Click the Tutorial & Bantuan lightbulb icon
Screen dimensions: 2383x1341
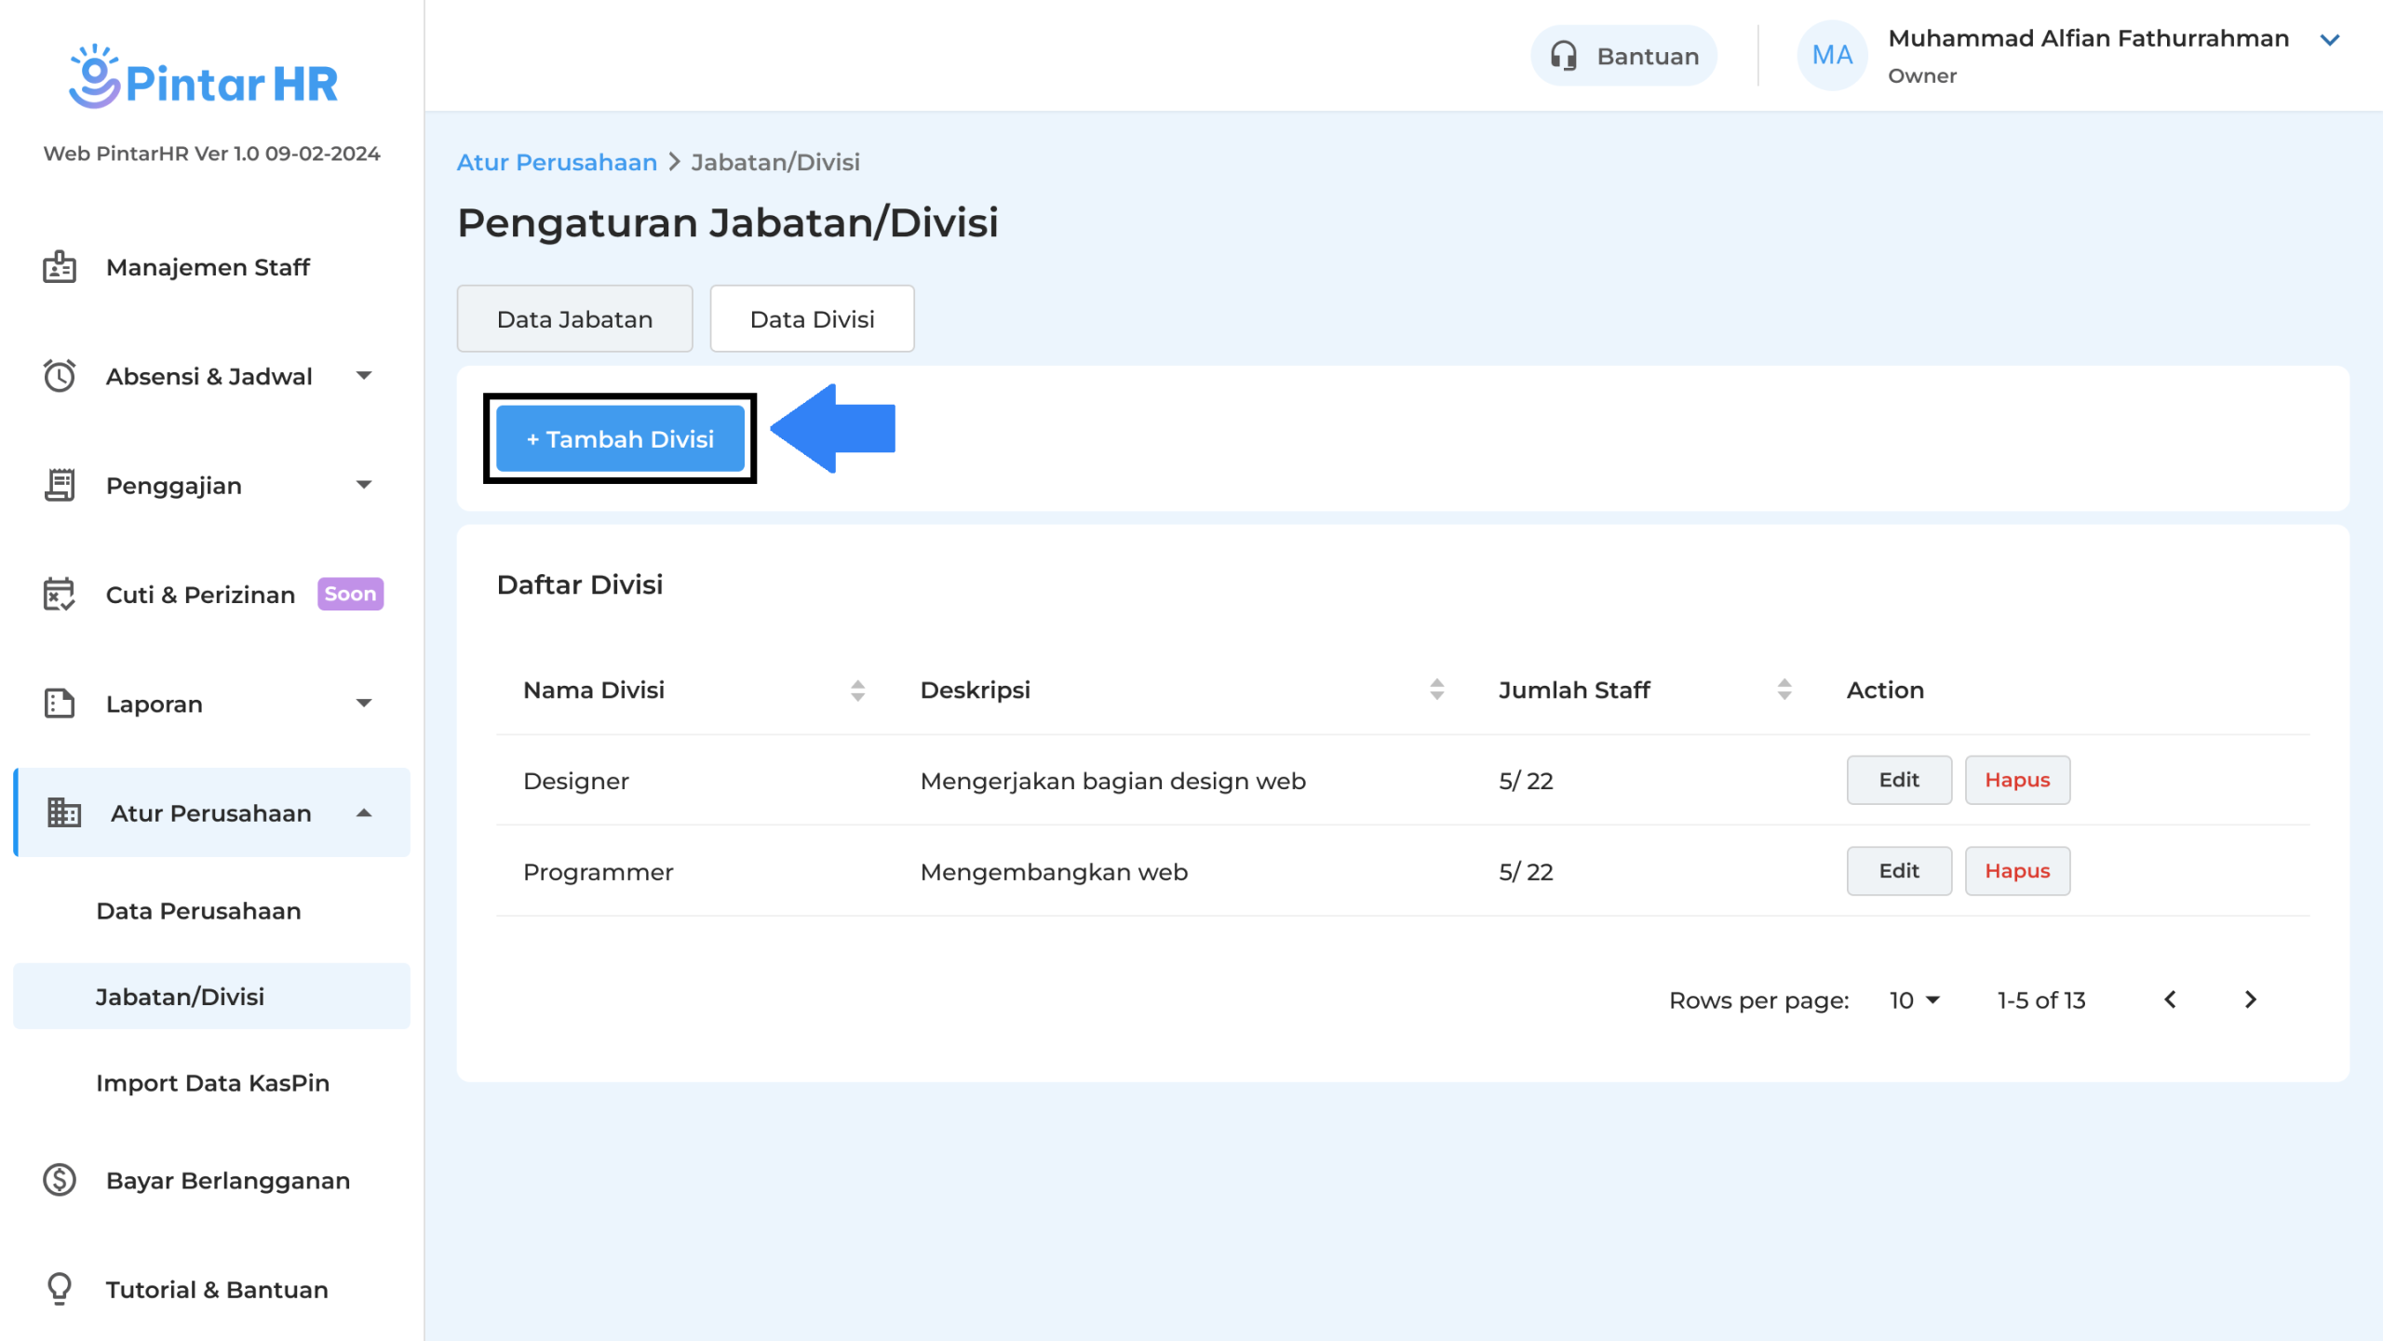pos(60,1289)
